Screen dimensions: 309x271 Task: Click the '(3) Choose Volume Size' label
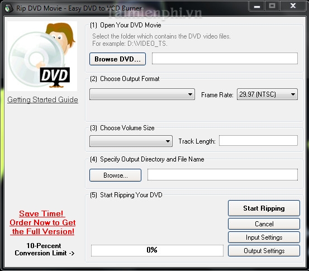click(122, 128)
